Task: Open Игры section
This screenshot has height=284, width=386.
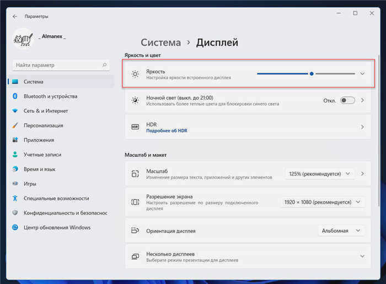Action: pyautogui.click(x=61, y=183)
